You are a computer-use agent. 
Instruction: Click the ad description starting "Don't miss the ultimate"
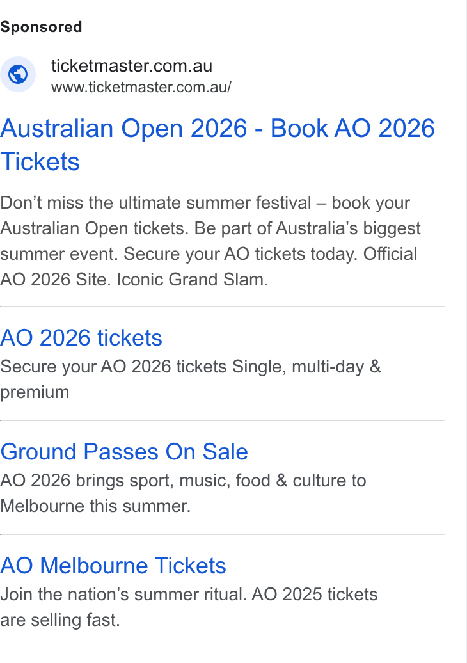(x=210, y=241)
